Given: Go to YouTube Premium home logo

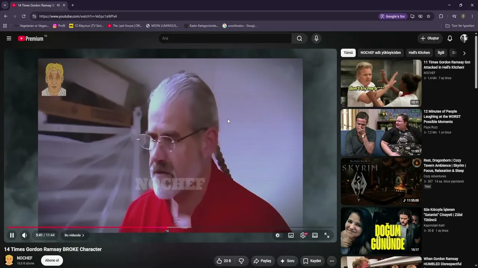Looking at the screenshot, I should click(x=31, y=38).
